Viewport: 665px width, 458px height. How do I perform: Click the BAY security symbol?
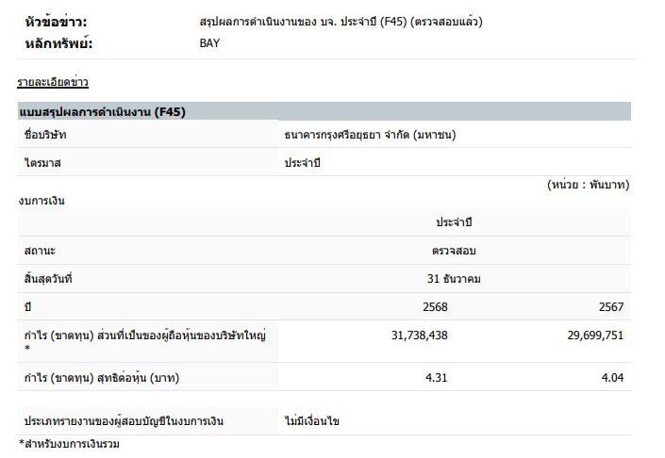(x=209, y=43)
